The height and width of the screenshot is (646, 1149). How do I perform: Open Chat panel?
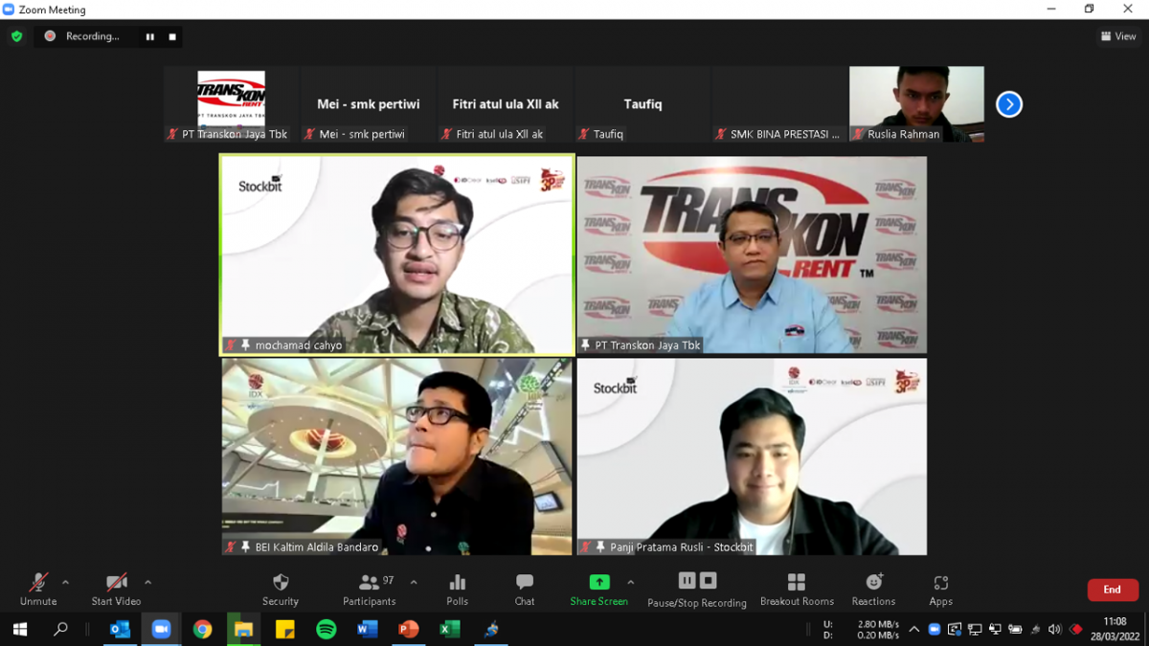point(525,590)
